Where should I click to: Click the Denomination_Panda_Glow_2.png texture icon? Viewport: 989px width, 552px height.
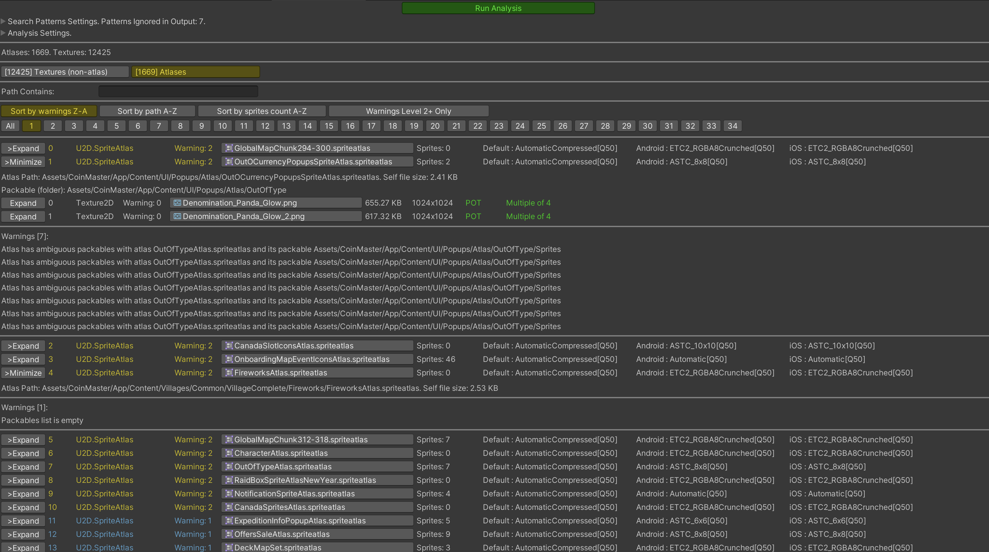click(177, 216)
